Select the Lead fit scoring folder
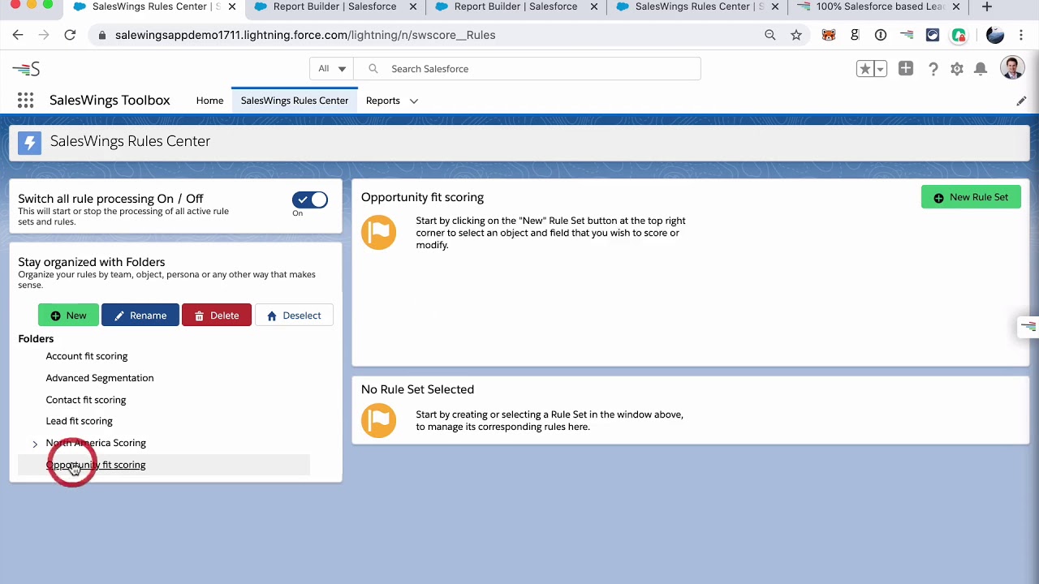 click(x=80, y=421)
